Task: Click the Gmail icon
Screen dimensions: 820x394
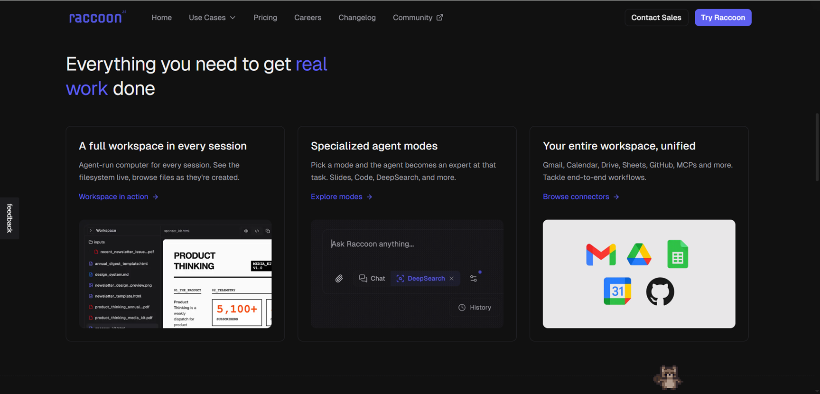Action: 601,254
